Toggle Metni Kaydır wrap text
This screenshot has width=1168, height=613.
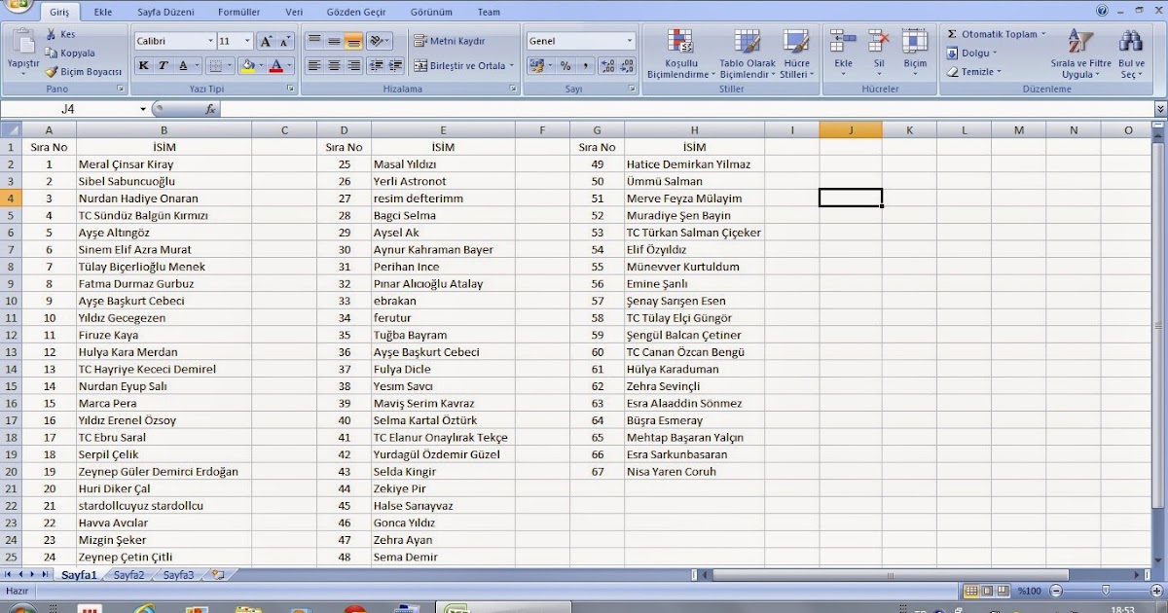[450, 41]
